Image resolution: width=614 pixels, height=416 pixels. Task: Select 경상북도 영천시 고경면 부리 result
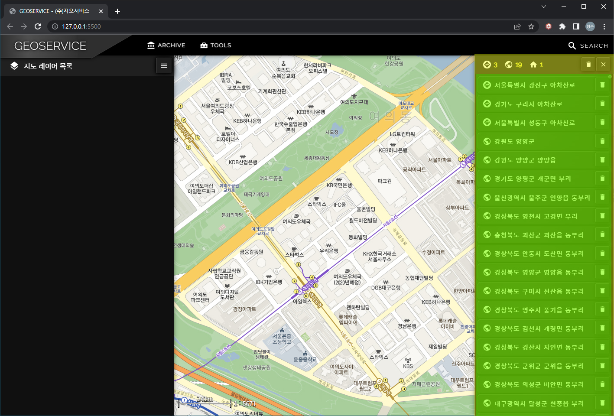[x=535, y=216]
